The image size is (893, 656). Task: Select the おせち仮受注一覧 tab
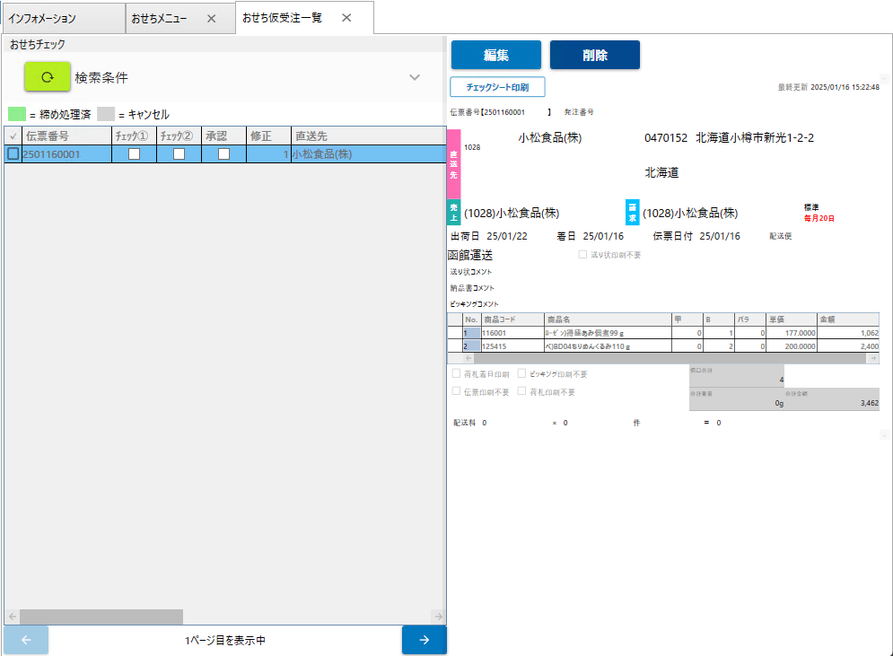[282, 18]
